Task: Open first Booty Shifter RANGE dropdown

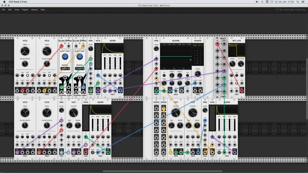Action: [64, 69]
